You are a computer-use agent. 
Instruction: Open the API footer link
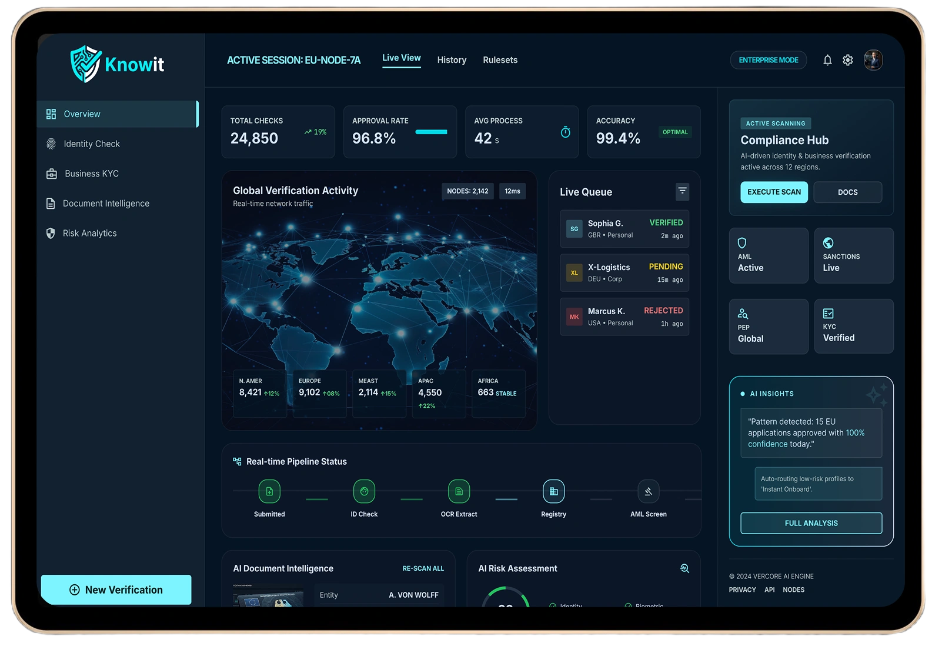[x=770, y=590]
